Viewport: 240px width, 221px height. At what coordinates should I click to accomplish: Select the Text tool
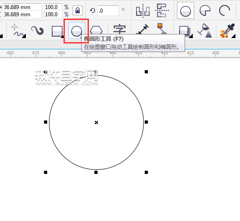[x=119, y=29]
